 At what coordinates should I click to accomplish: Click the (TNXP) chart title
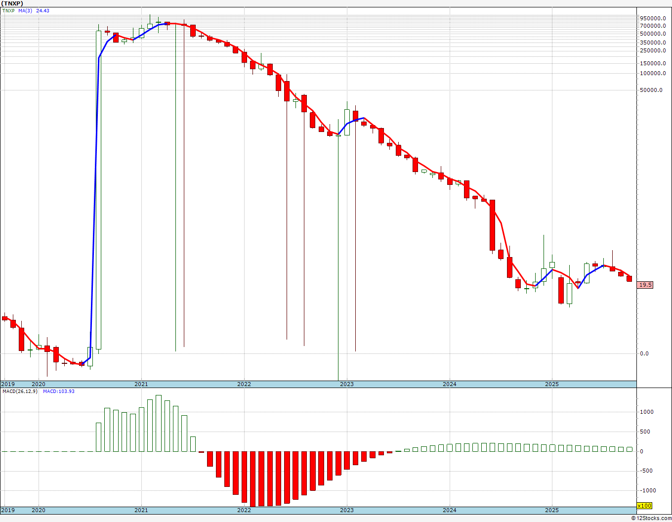tap(12, 3)
